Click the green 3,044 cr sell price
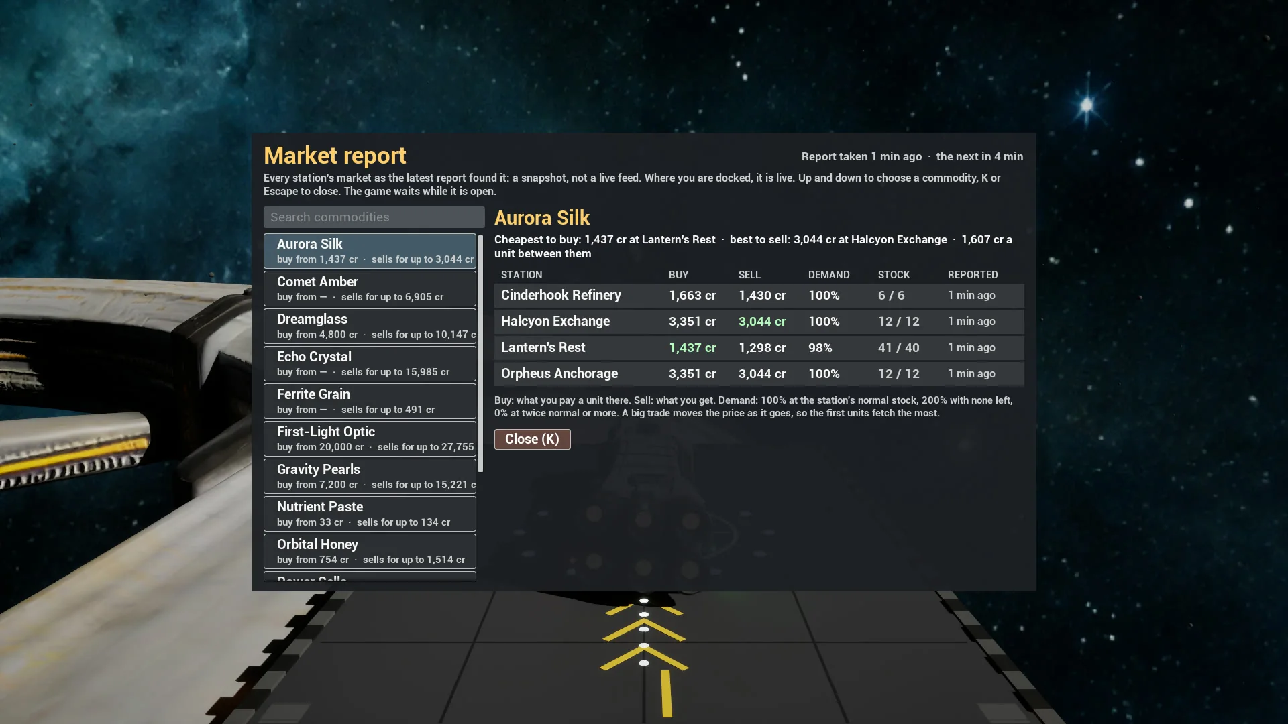This screenshot has height=724, width=1288. pos(762,322)
